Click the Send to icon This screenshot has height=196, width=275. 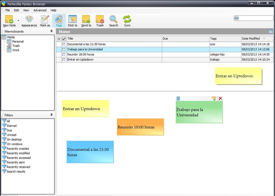[x=86, y=19]
